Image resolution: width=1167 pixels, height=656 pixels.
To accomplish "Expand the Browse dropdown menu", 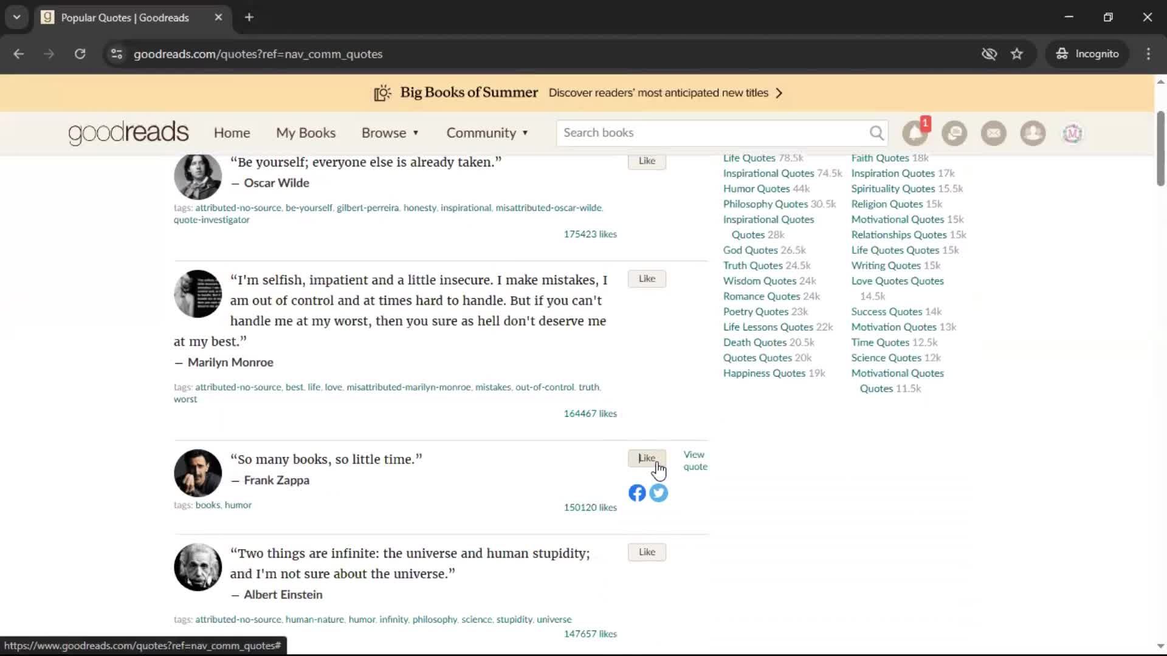I will (390, 133).
